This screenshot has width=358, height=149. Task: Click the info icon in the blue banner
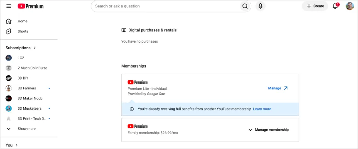[132, 109]
